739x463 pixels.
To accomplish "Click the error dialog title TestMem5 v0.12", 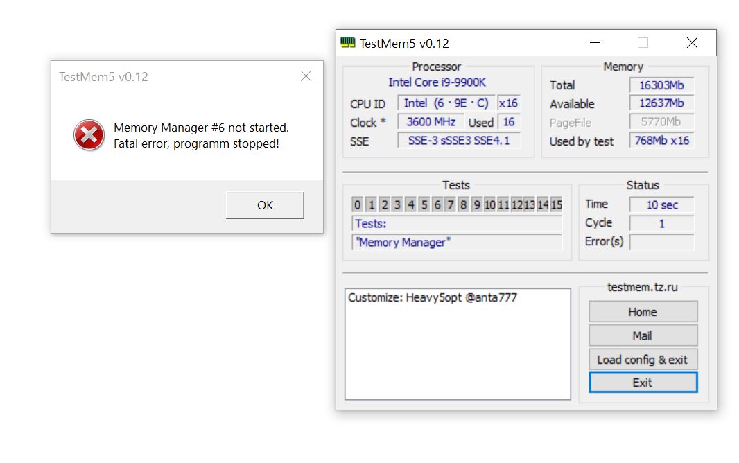I will (x=103, y=77).
